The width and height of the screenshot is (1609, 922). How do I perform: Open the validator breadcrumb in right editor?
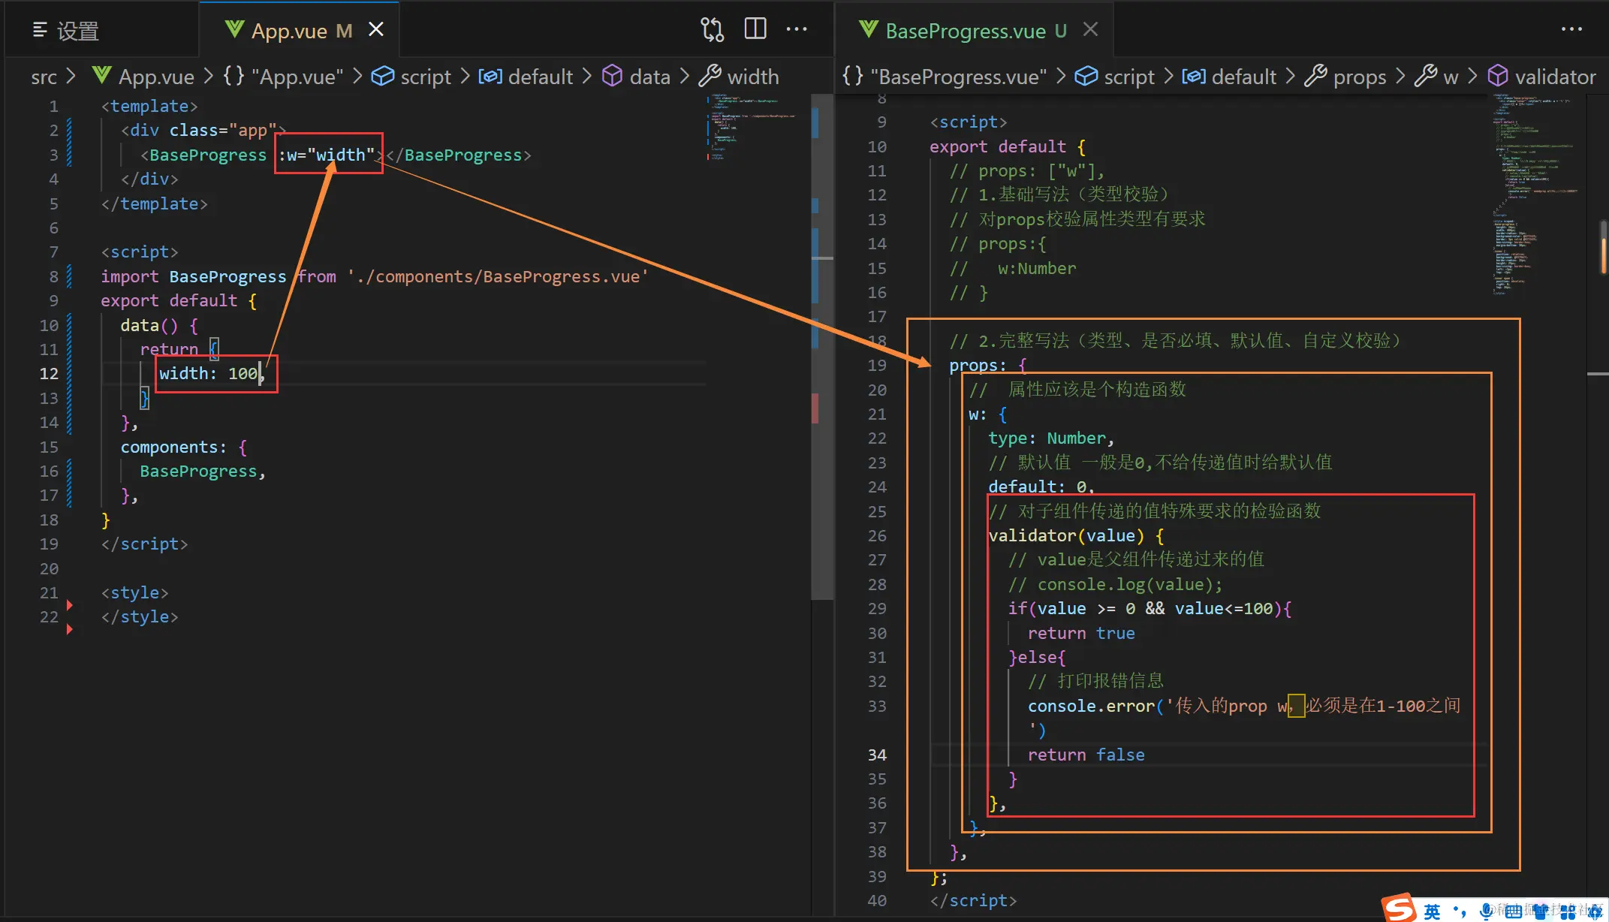(1555, 77)
